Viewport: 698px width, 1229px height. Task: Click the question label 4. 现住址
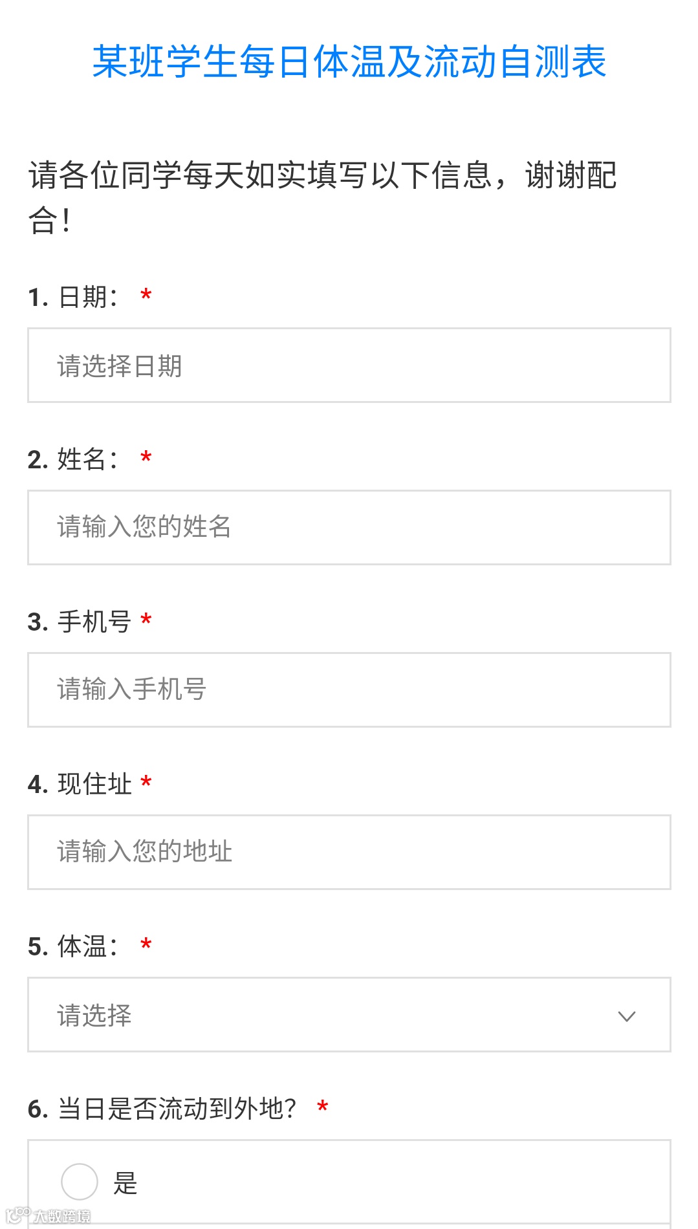(80, 785)
